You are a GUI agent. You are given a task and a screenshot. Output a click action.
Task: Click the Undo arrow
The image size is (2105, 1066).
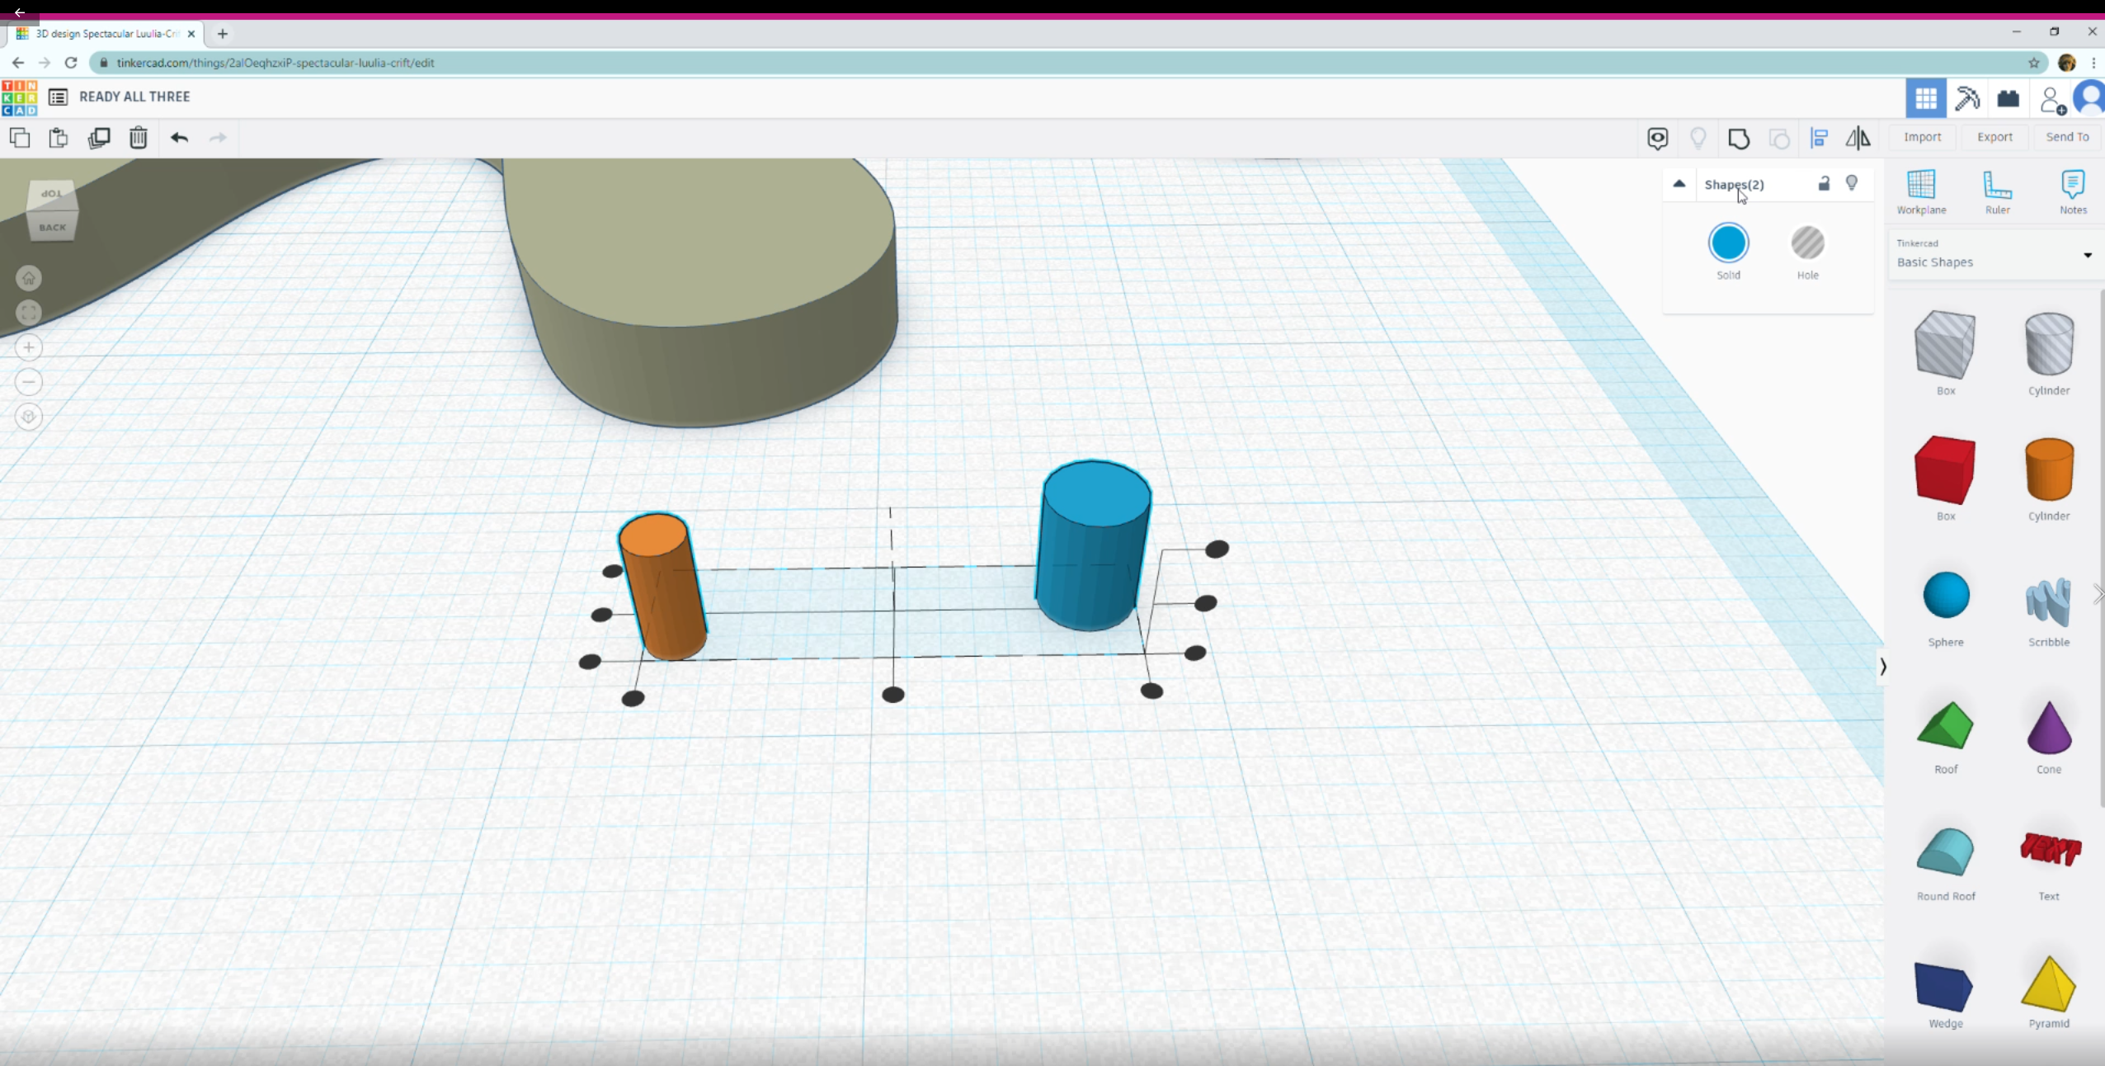pos(179,138)
